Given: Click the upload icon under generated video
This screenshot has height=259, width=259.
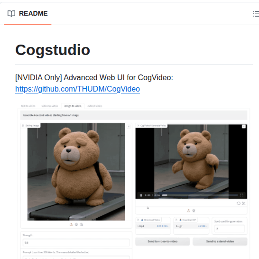Looking at the screenshot, I should pyautogui.click(x=188, y=211).
